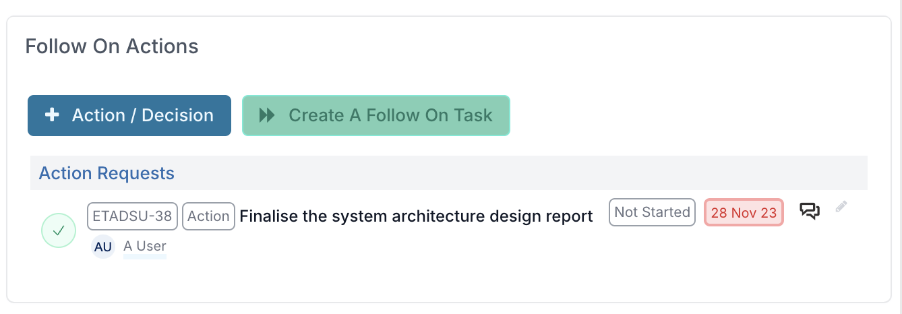Click the pencil edit icon
This screenshot has width=902, height=314.
[841, 207]
